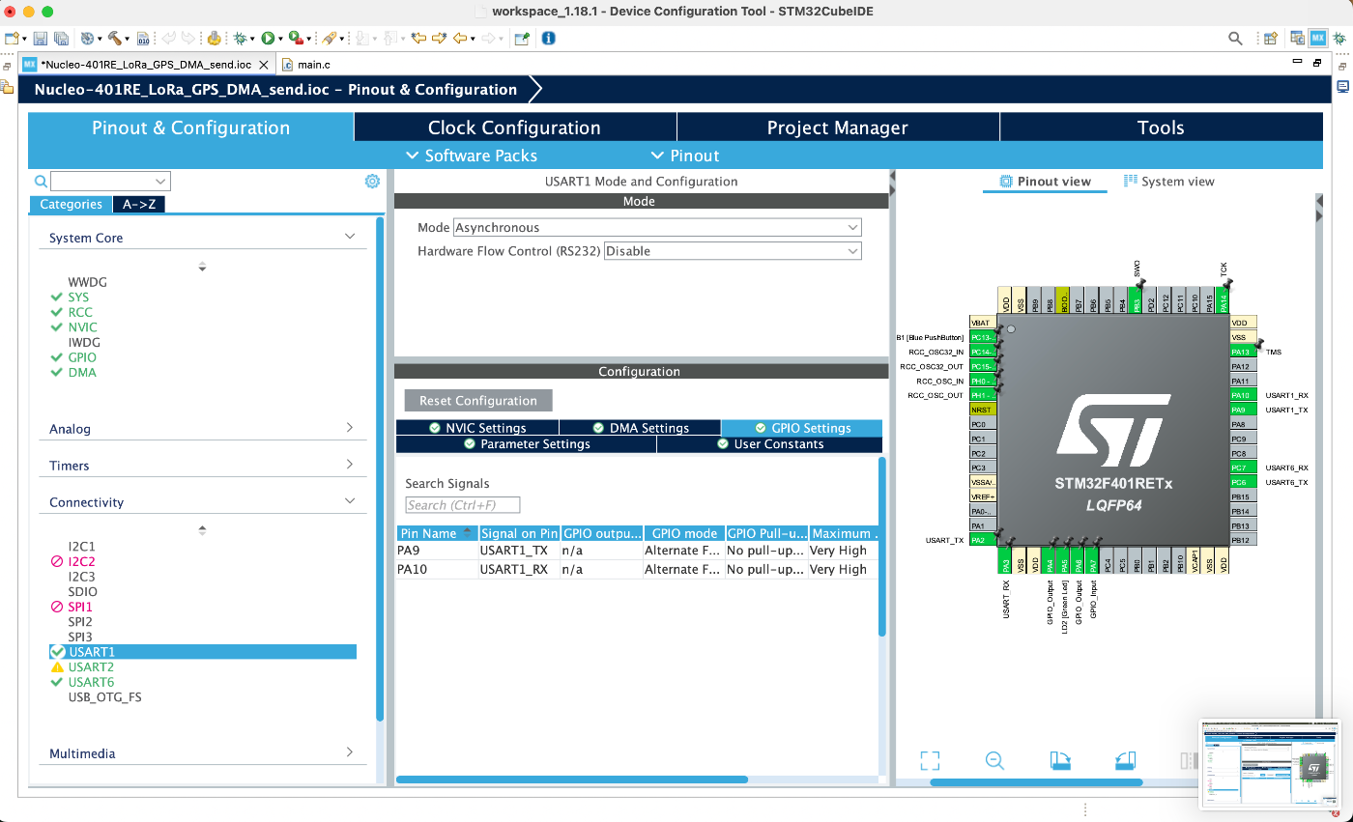Viewport: 1353px width, 822px height.
Task: Click the binary 010 toolbar icon
Action: click(144, 39)
